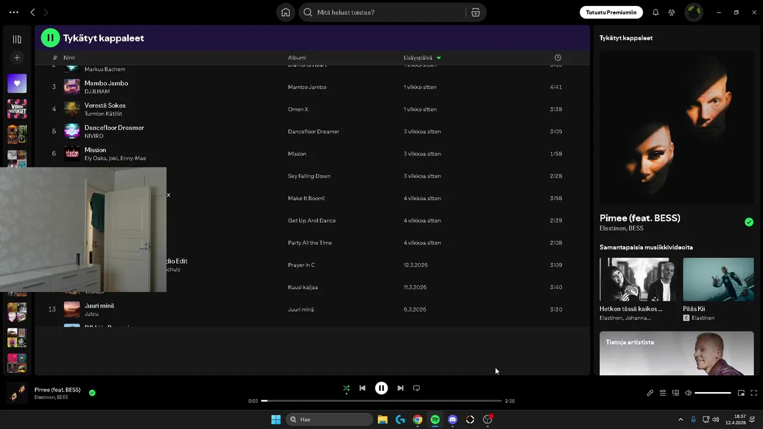Pause playback from bottom bar
The height and width of the screenshot is (429, 763).
coord(381,388)
